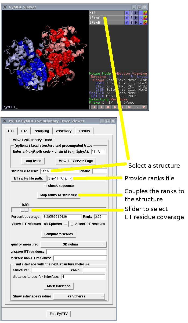This screenshot has height=323, width=188.
Task: Click the Exit PyETV button
Action: point(59,314)
